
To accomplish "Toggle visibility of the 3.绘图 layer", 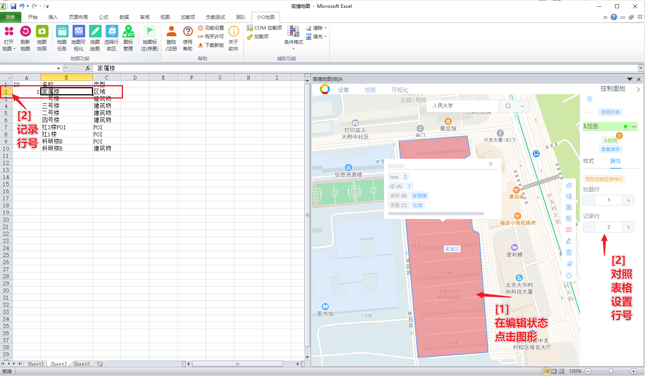I will click(625, 127).
